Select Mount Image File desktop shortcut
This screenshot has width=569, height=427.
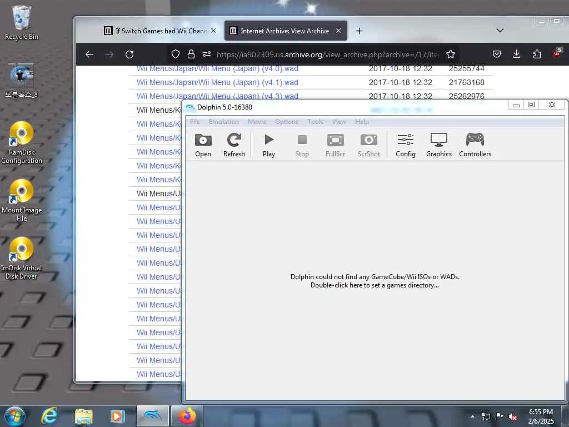(x=22, y=200)
